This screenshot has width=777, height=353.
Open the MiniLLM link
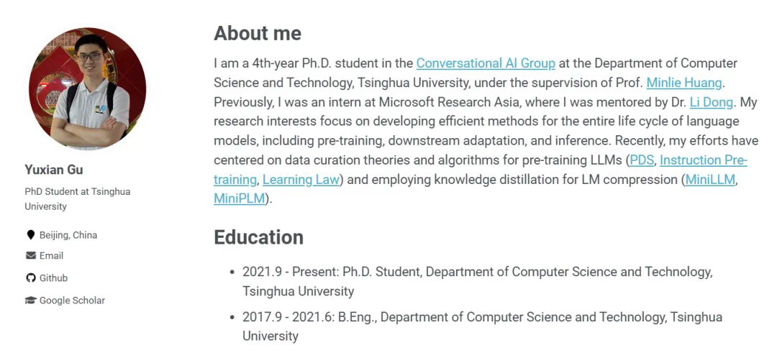pos(710,179)
